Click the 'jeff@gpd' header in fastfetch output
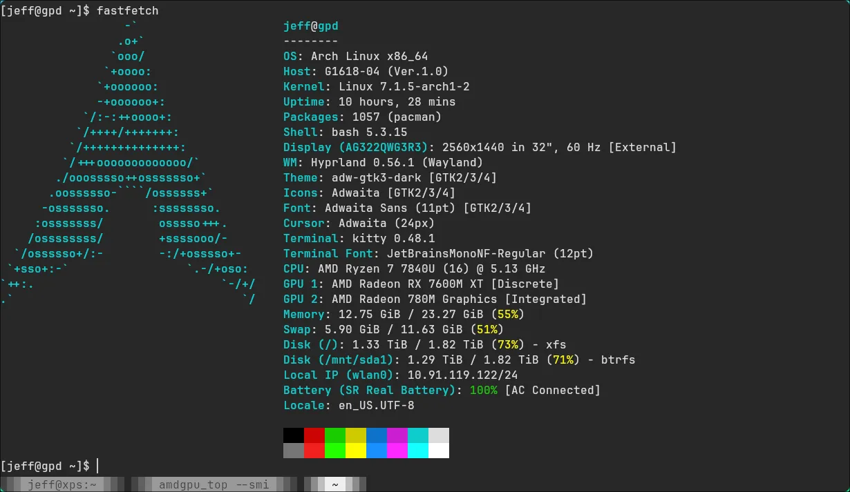Image resolution: width=850 pixels, height=492 pixels. tap(311, 26)
